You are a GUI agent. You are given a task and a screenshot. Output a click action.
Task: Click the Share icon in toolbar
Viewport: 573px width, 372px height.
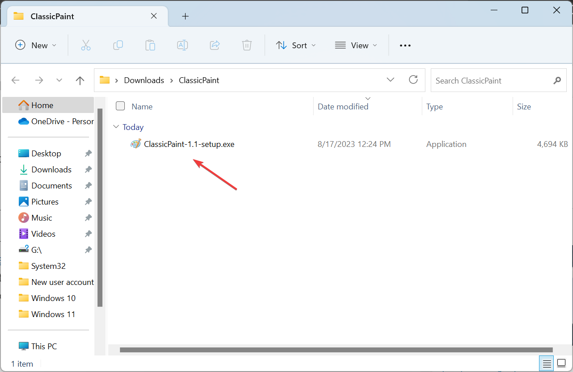215,45
